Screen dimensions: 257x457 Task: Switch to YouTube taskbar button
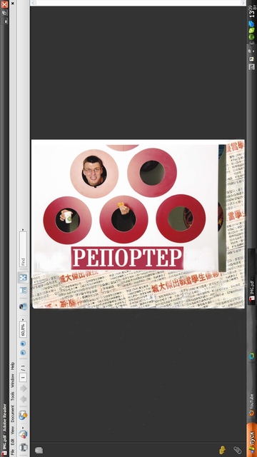(252, 405)
